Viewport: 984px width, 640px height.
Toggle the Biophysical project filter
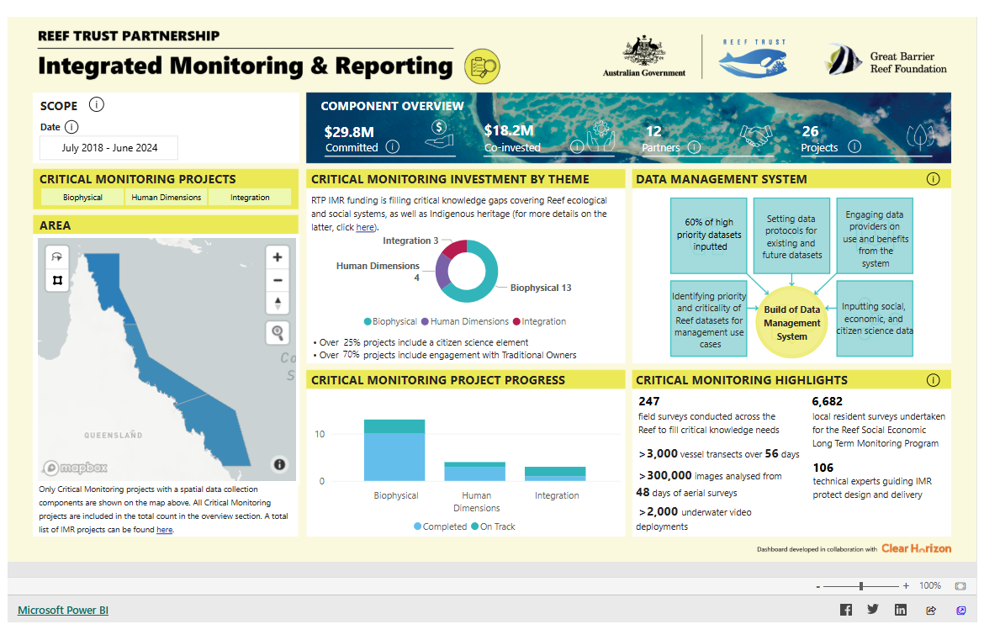coord(82,198)
